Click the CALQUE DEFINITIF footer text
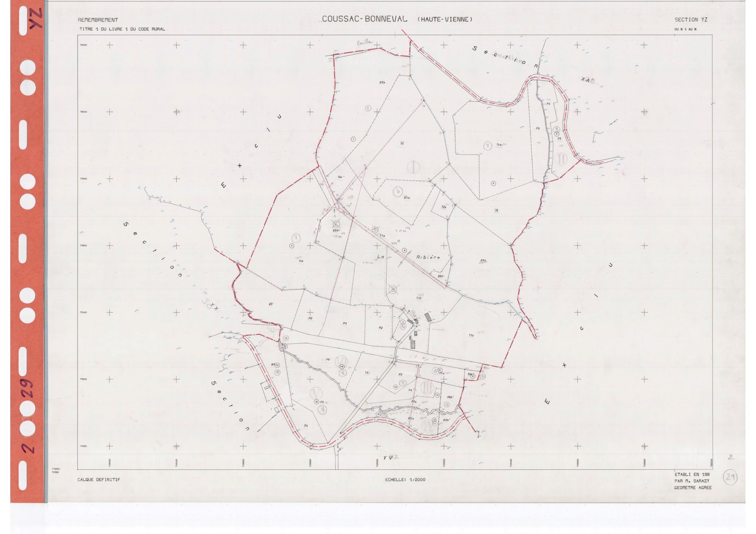The width and height of the screenshot is (756, 534). 99,480
